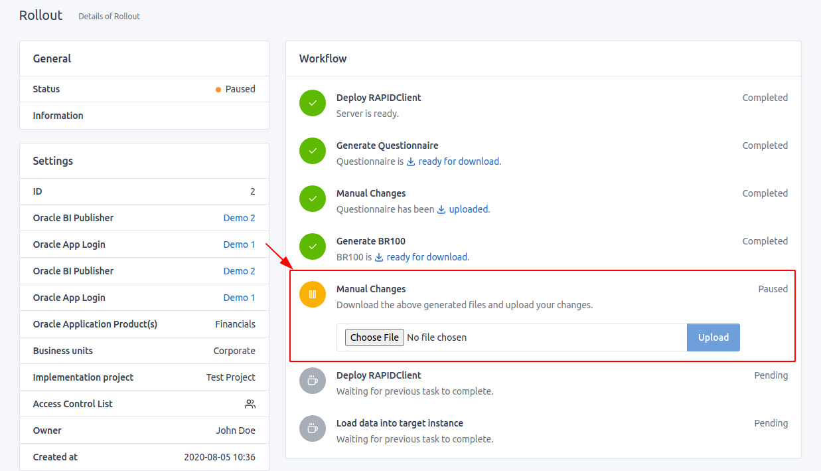Click the Choose File button
The image size is (821, 471).
[374, 337]
